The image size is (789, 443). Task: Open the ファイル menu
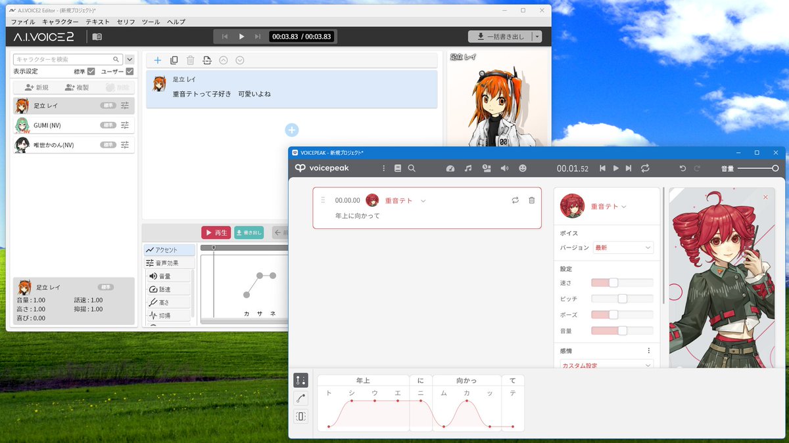click(x=23, y=22)
